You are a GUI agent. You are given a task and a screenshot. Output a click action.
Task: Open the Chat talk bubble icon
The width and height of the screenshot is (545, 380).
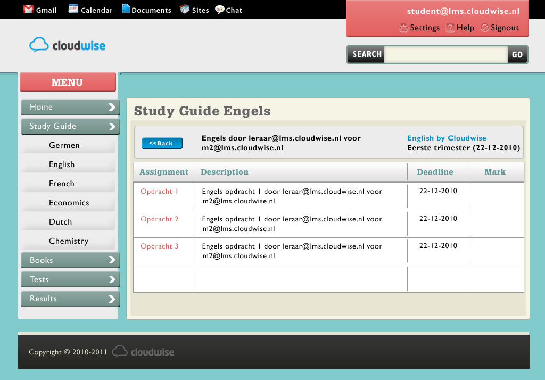click(x=220, y=10)
